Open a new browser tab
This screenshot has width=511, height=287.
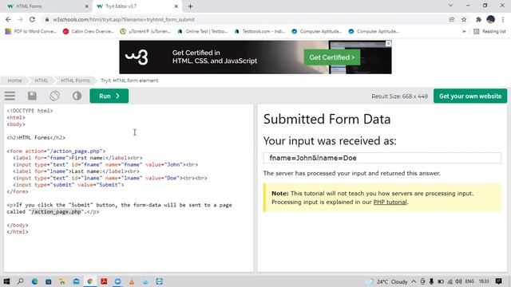tap(190, 6)
